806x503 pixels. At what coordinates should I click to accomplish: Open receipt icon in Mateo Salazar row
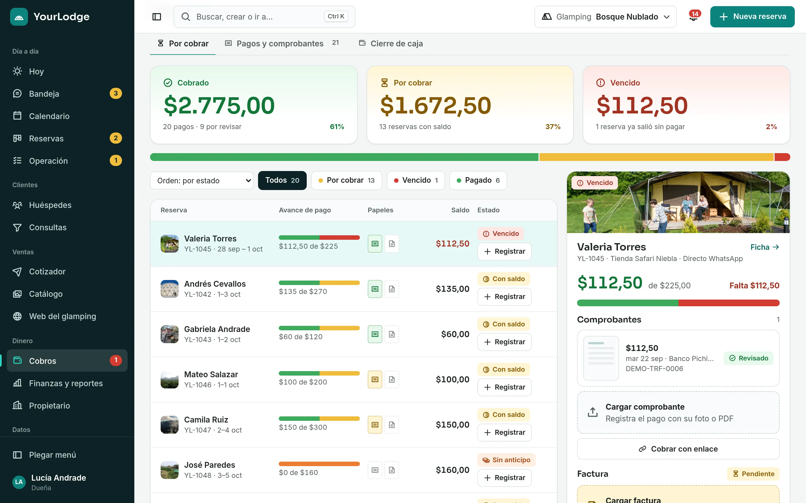click(x=375, y=379)
